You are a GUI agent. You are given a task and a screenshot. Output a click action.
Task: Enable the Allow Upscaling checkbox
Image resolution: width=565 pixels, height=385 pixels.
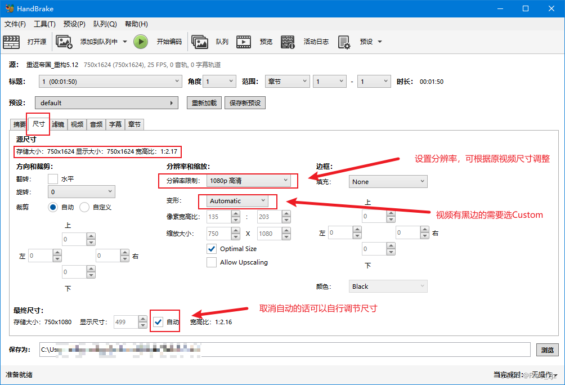point(212,262)
